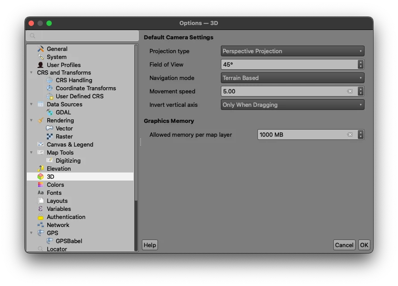Screen dimensions: 398x286
Task: Click the Vector polygon icon
Action: pos(50,128)
